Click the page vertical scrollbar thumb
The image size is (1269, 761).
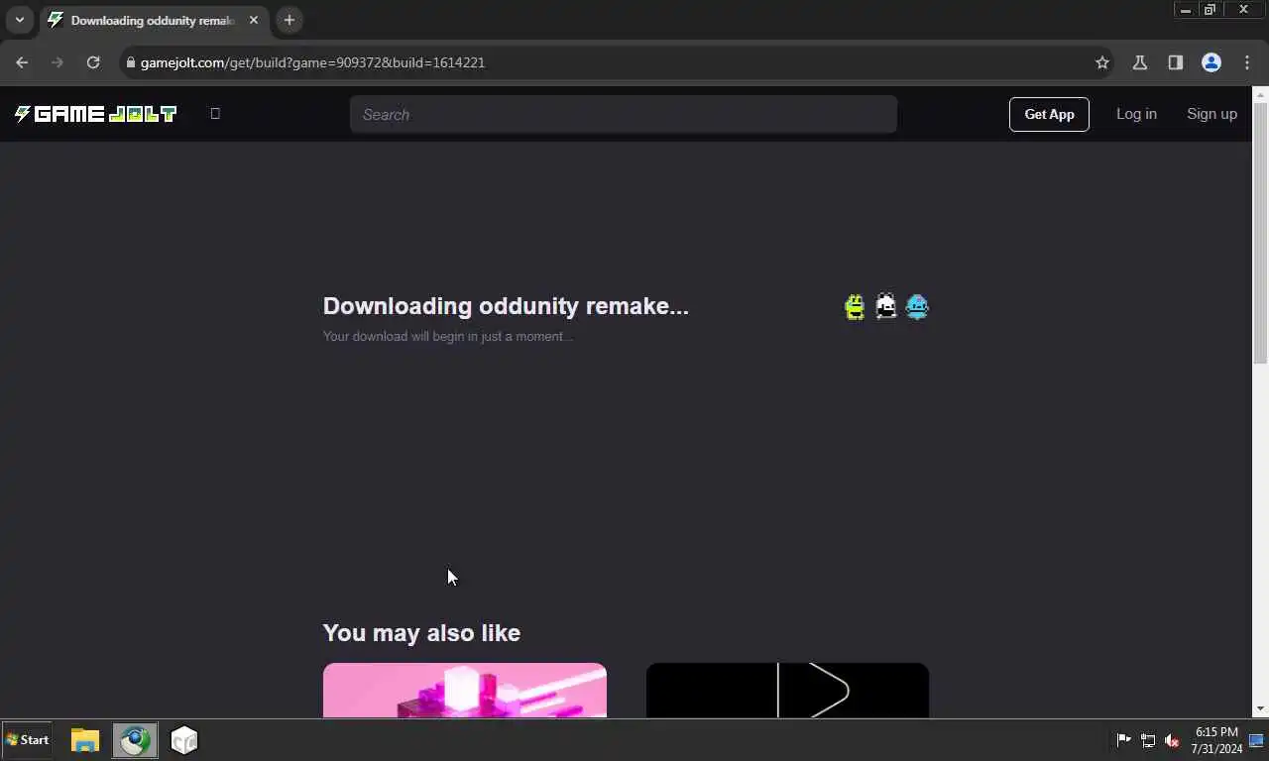1260,233
